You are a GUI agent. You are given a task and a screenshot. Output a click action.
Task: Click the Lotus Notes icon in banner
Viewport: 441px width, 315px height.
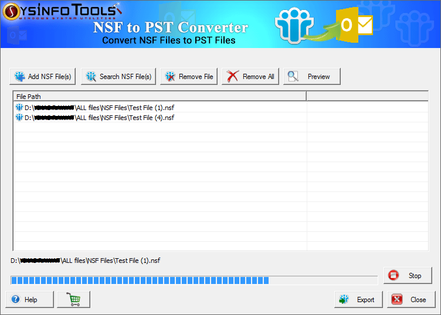(294, 26)
